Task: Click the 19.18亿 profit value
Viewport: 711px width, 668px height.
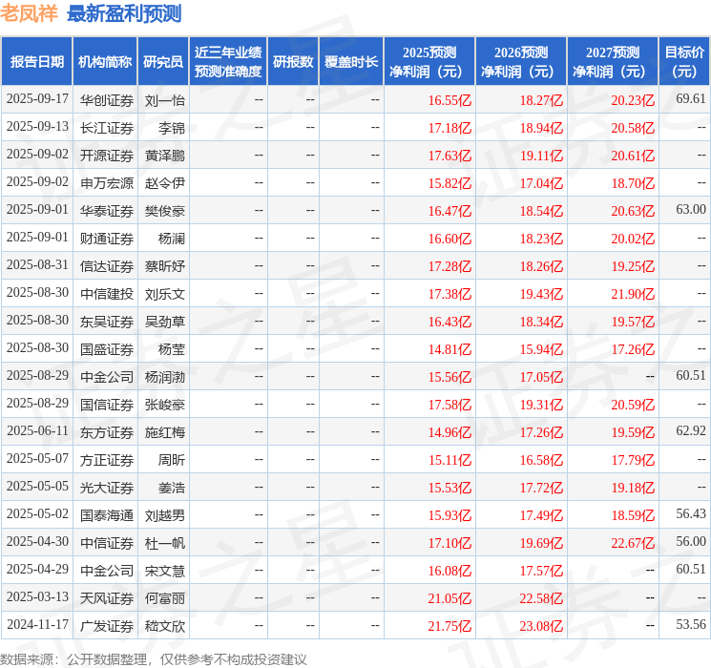Action: [x=633, y=488]
